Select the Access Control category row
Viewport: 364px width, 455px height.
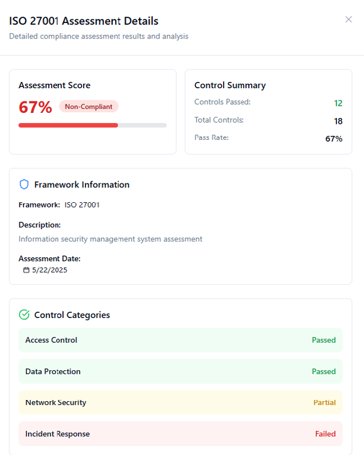pos(181,340)
